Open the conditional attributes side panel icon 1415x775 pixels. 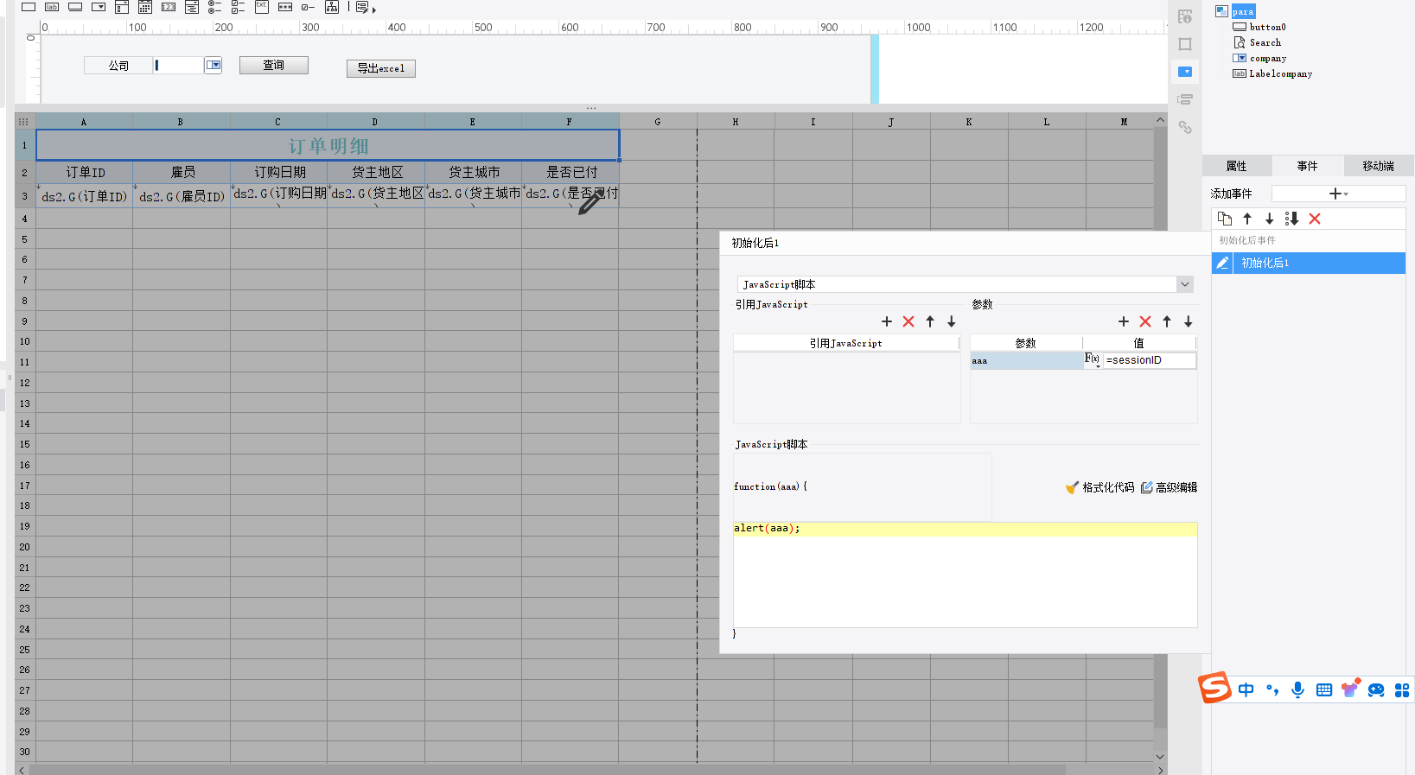[x=1185, y=99]
